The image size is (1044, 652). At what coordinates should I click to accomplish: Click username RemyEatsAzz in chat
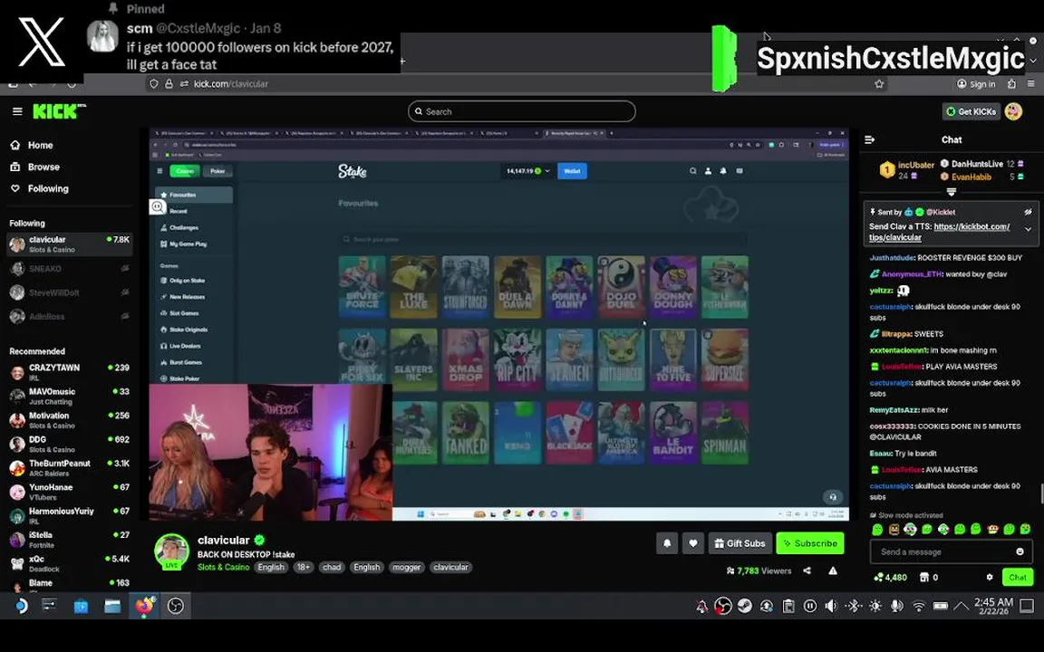click(894, 410)
